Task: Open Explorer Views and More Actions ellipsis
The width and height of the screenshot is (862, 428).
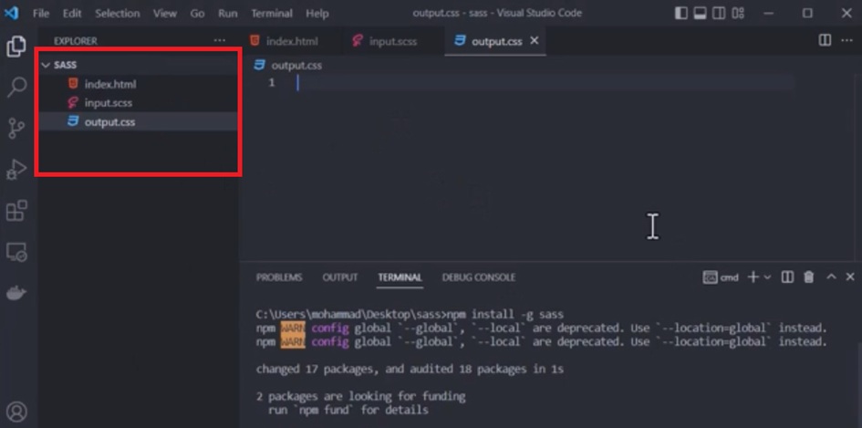Action: (x=219, y=41)
